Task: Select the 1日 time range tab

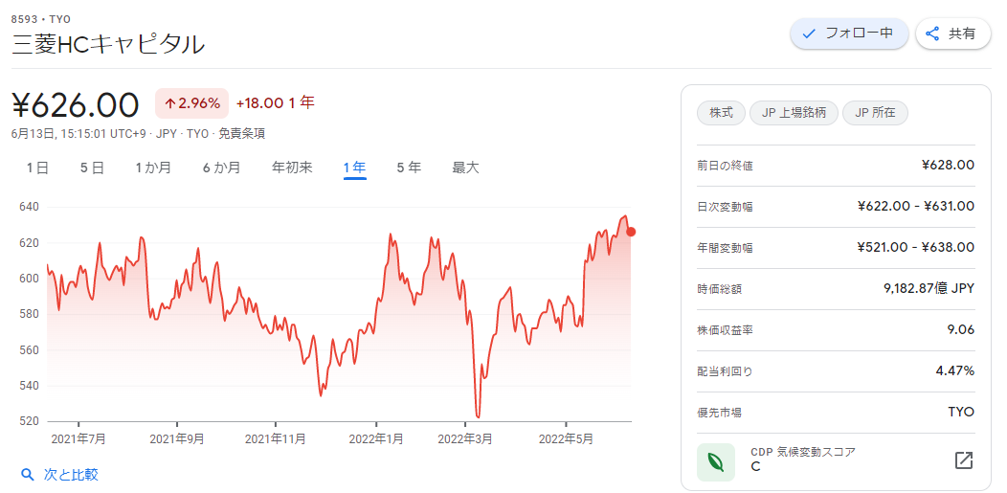Action: (37, 168)
